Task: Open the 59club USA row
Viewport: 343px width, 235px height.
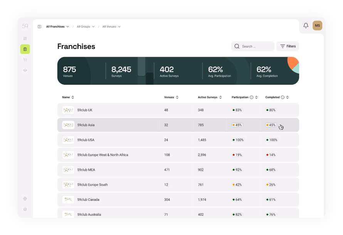Action: (x=178, y=140)
